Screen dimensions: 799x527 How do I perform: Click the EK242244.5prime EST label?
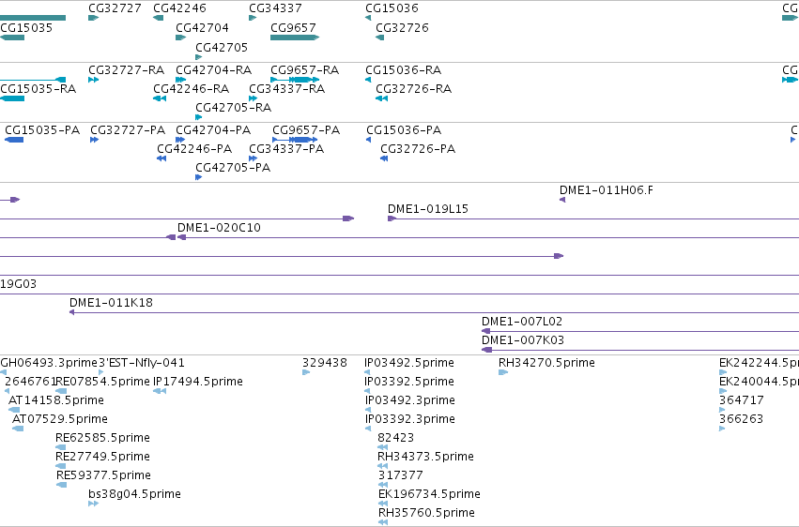[759, 363]
